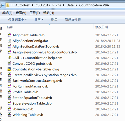
Task: Open the 查看(V) menu
Action: coord(21,13)
